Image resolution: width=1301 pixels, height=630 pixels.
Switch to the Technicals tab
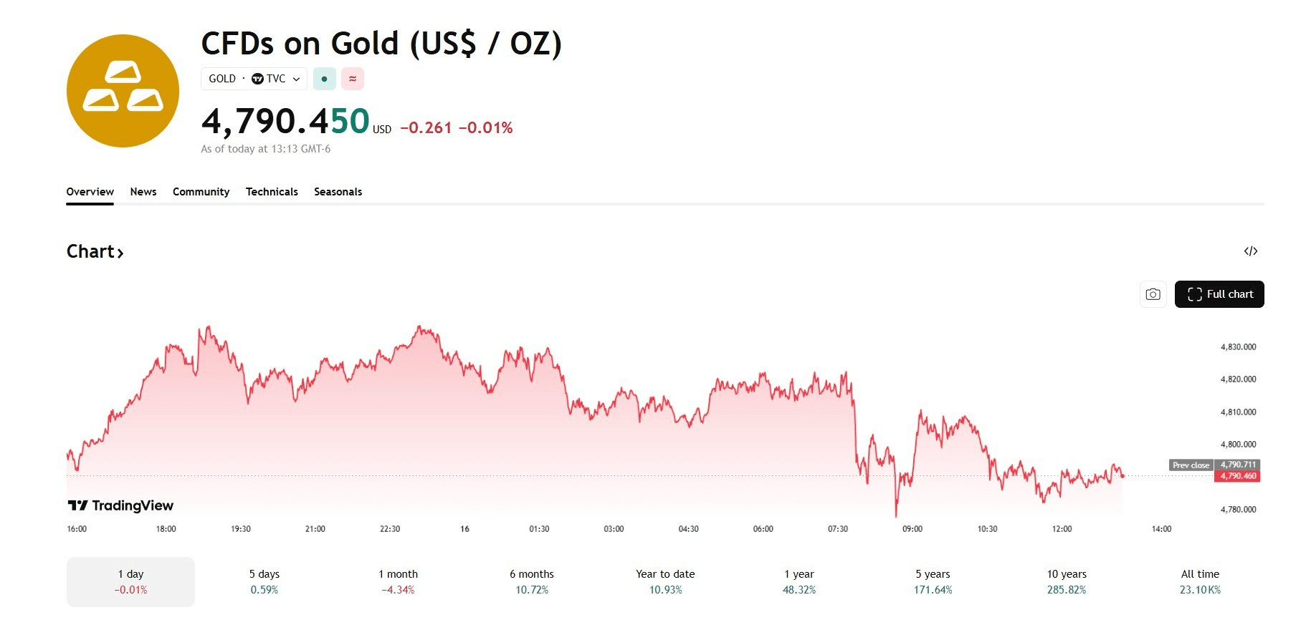[x=272, y=192]
